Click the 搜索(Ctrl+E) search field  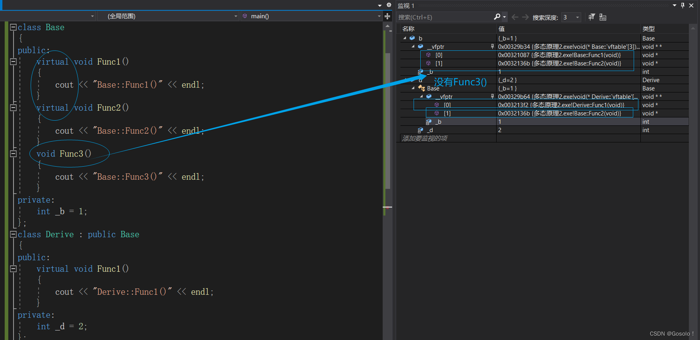coord(444,17)
